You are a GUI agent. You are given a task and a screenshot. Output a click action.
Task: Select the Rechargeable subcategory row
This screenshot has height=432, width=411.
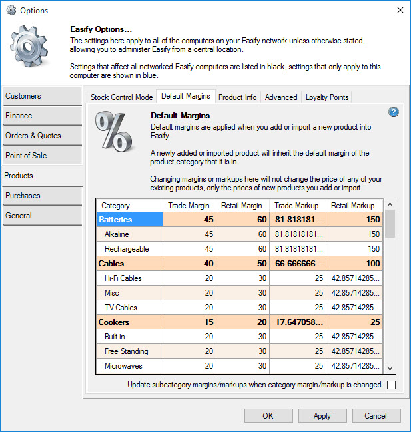click(x=240, y=249)
